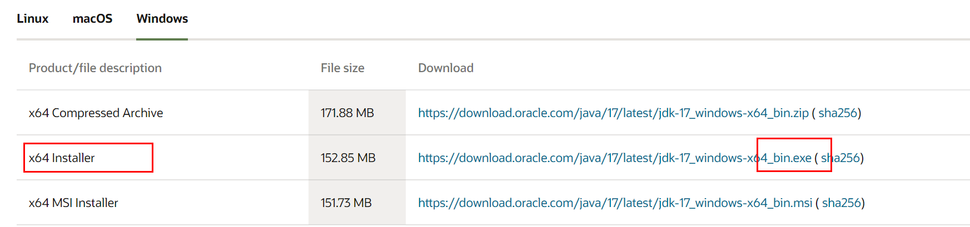Select the x64 Compressed Archive row label
This screenshot has height=227, width=970.
(x=96, y=113)
